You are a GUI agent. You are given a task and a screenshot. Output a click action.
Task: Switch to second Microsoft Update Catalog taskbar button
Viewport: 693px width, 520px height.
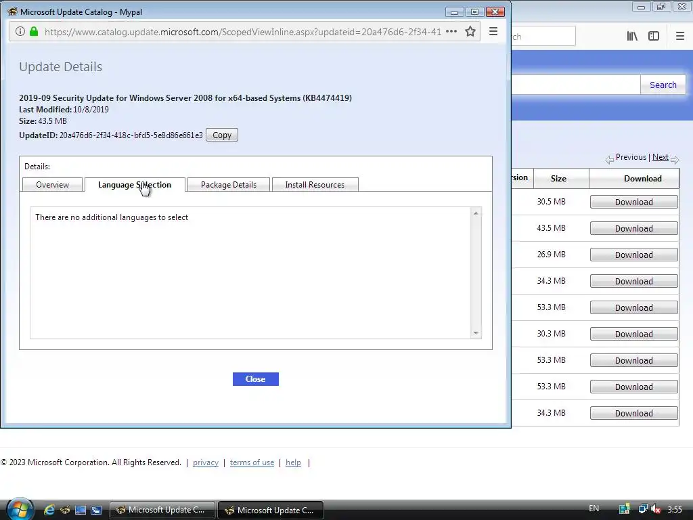click(x=271, y=511)
